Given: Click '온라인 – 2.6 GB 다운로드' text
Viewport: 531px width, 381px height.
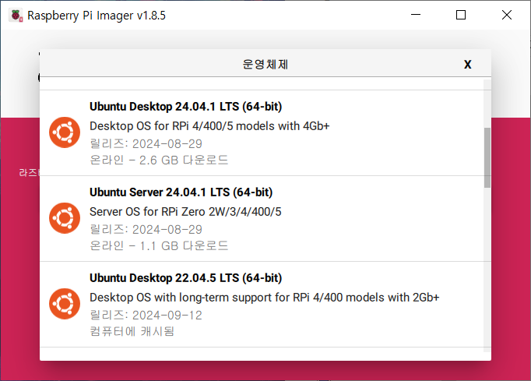Looking at the screenshot, I should click(159, 160).
